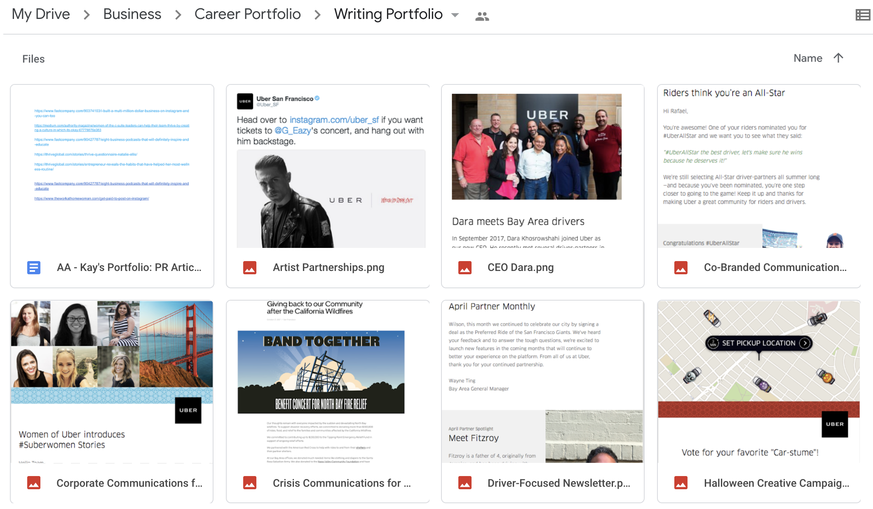This screenshot has width=873, height=509.
Task: Click image icon beside Halloween Creative Campaign
Action: [x=681, y=483]
